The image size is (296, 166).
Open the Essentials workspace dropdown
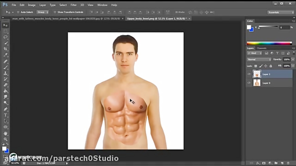point(281,12)
